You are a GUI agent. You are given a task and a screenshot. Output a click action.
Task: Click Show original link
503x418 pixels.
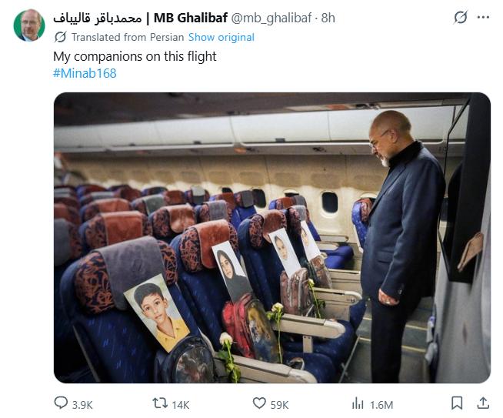[221, 37]
